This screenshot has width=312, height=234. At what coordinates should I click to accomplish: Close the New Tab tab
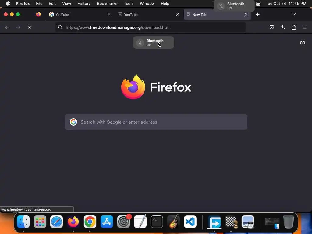point(246,14)
